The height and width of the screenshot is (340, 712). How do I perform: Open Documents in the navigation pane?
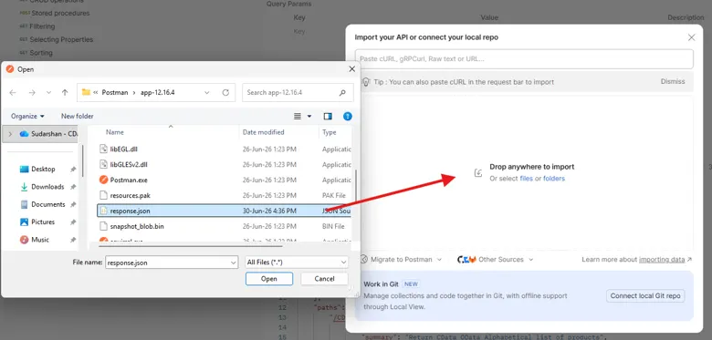click(x=47, y=204)
